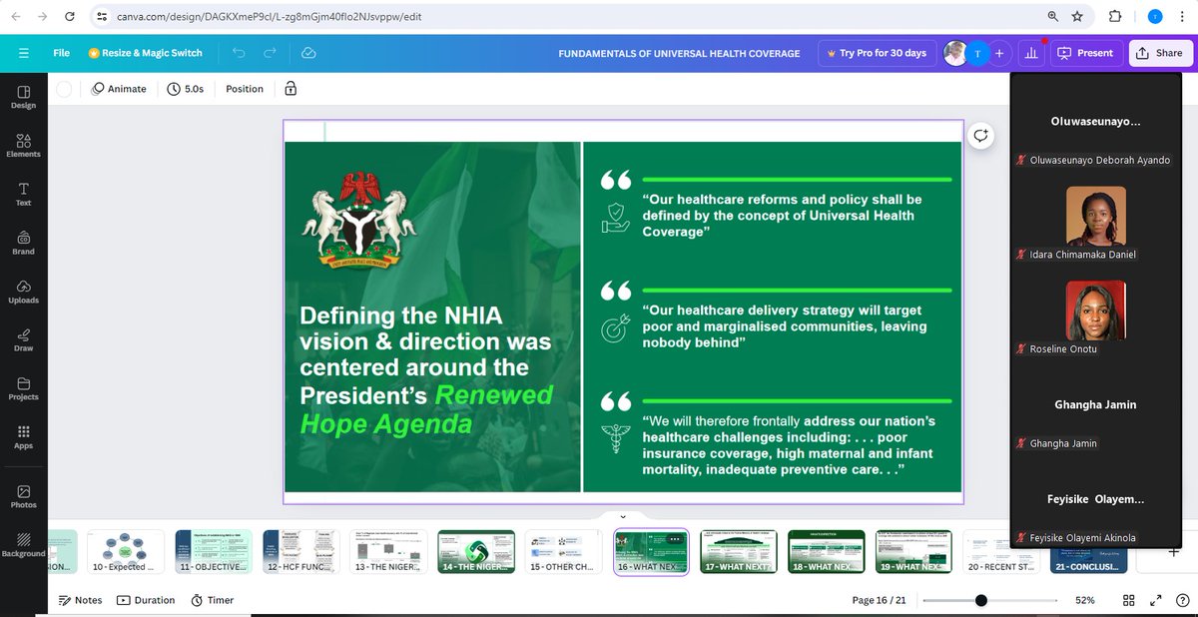This screenshot has height=617, width=1198.
Task: Select the background color swatch circle
Action: pyautogui.click(x=64, y=89)
